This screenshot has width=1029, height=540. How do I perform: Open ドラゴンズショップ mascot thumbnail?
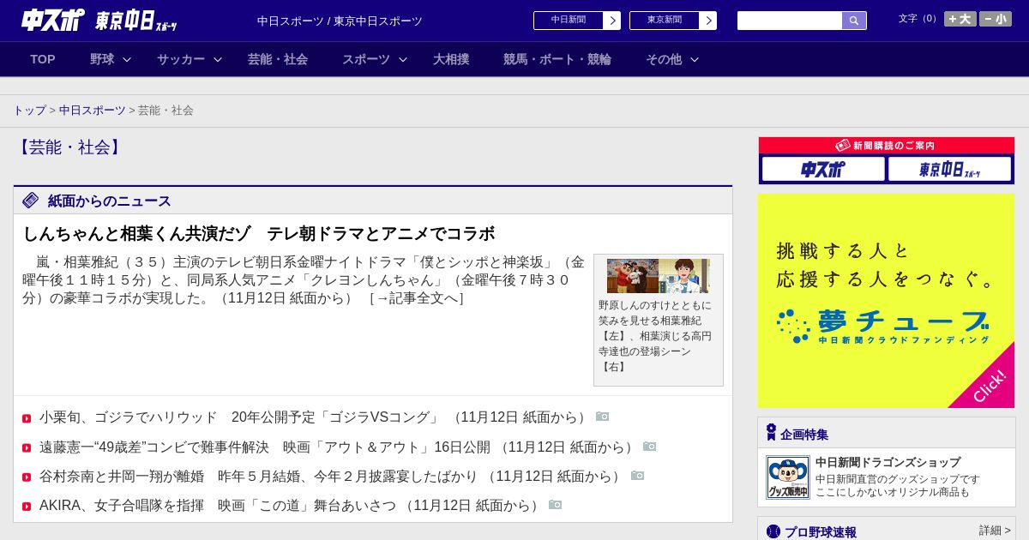tap(787, 477)
